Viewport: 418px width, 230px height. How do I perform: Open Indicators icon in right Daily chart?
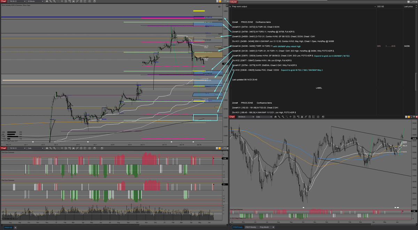click(x=306, y=117)
